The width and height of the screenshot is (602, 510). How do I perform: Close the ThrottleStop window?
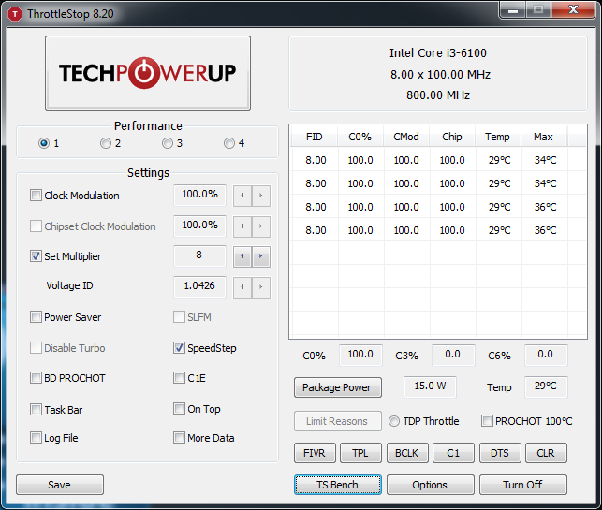pyautogui.click(x=573, y=10)
